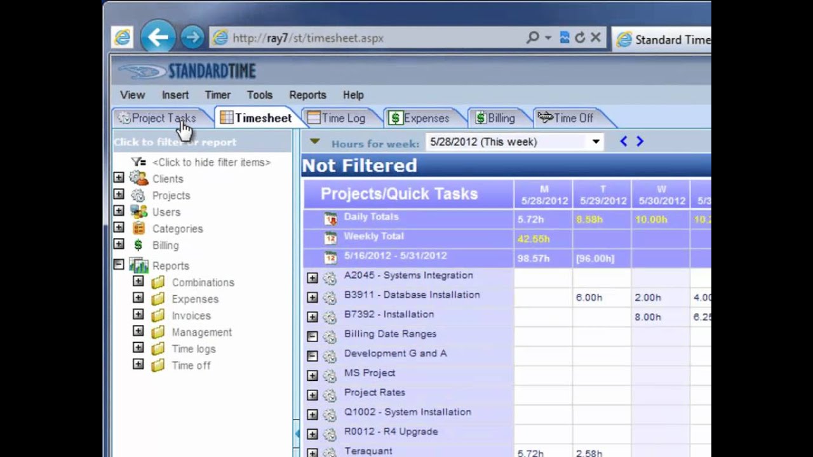813x457 pixels.
Task: Click the 'Project Rates' project name
Action: [375, 392]
